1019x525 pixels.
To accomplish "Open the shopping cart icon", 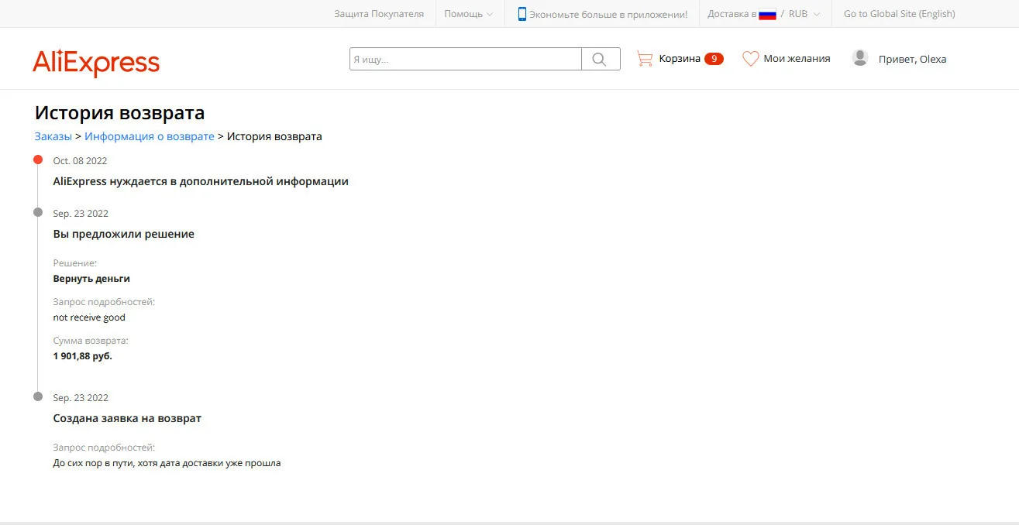I will tap(644, 59).
